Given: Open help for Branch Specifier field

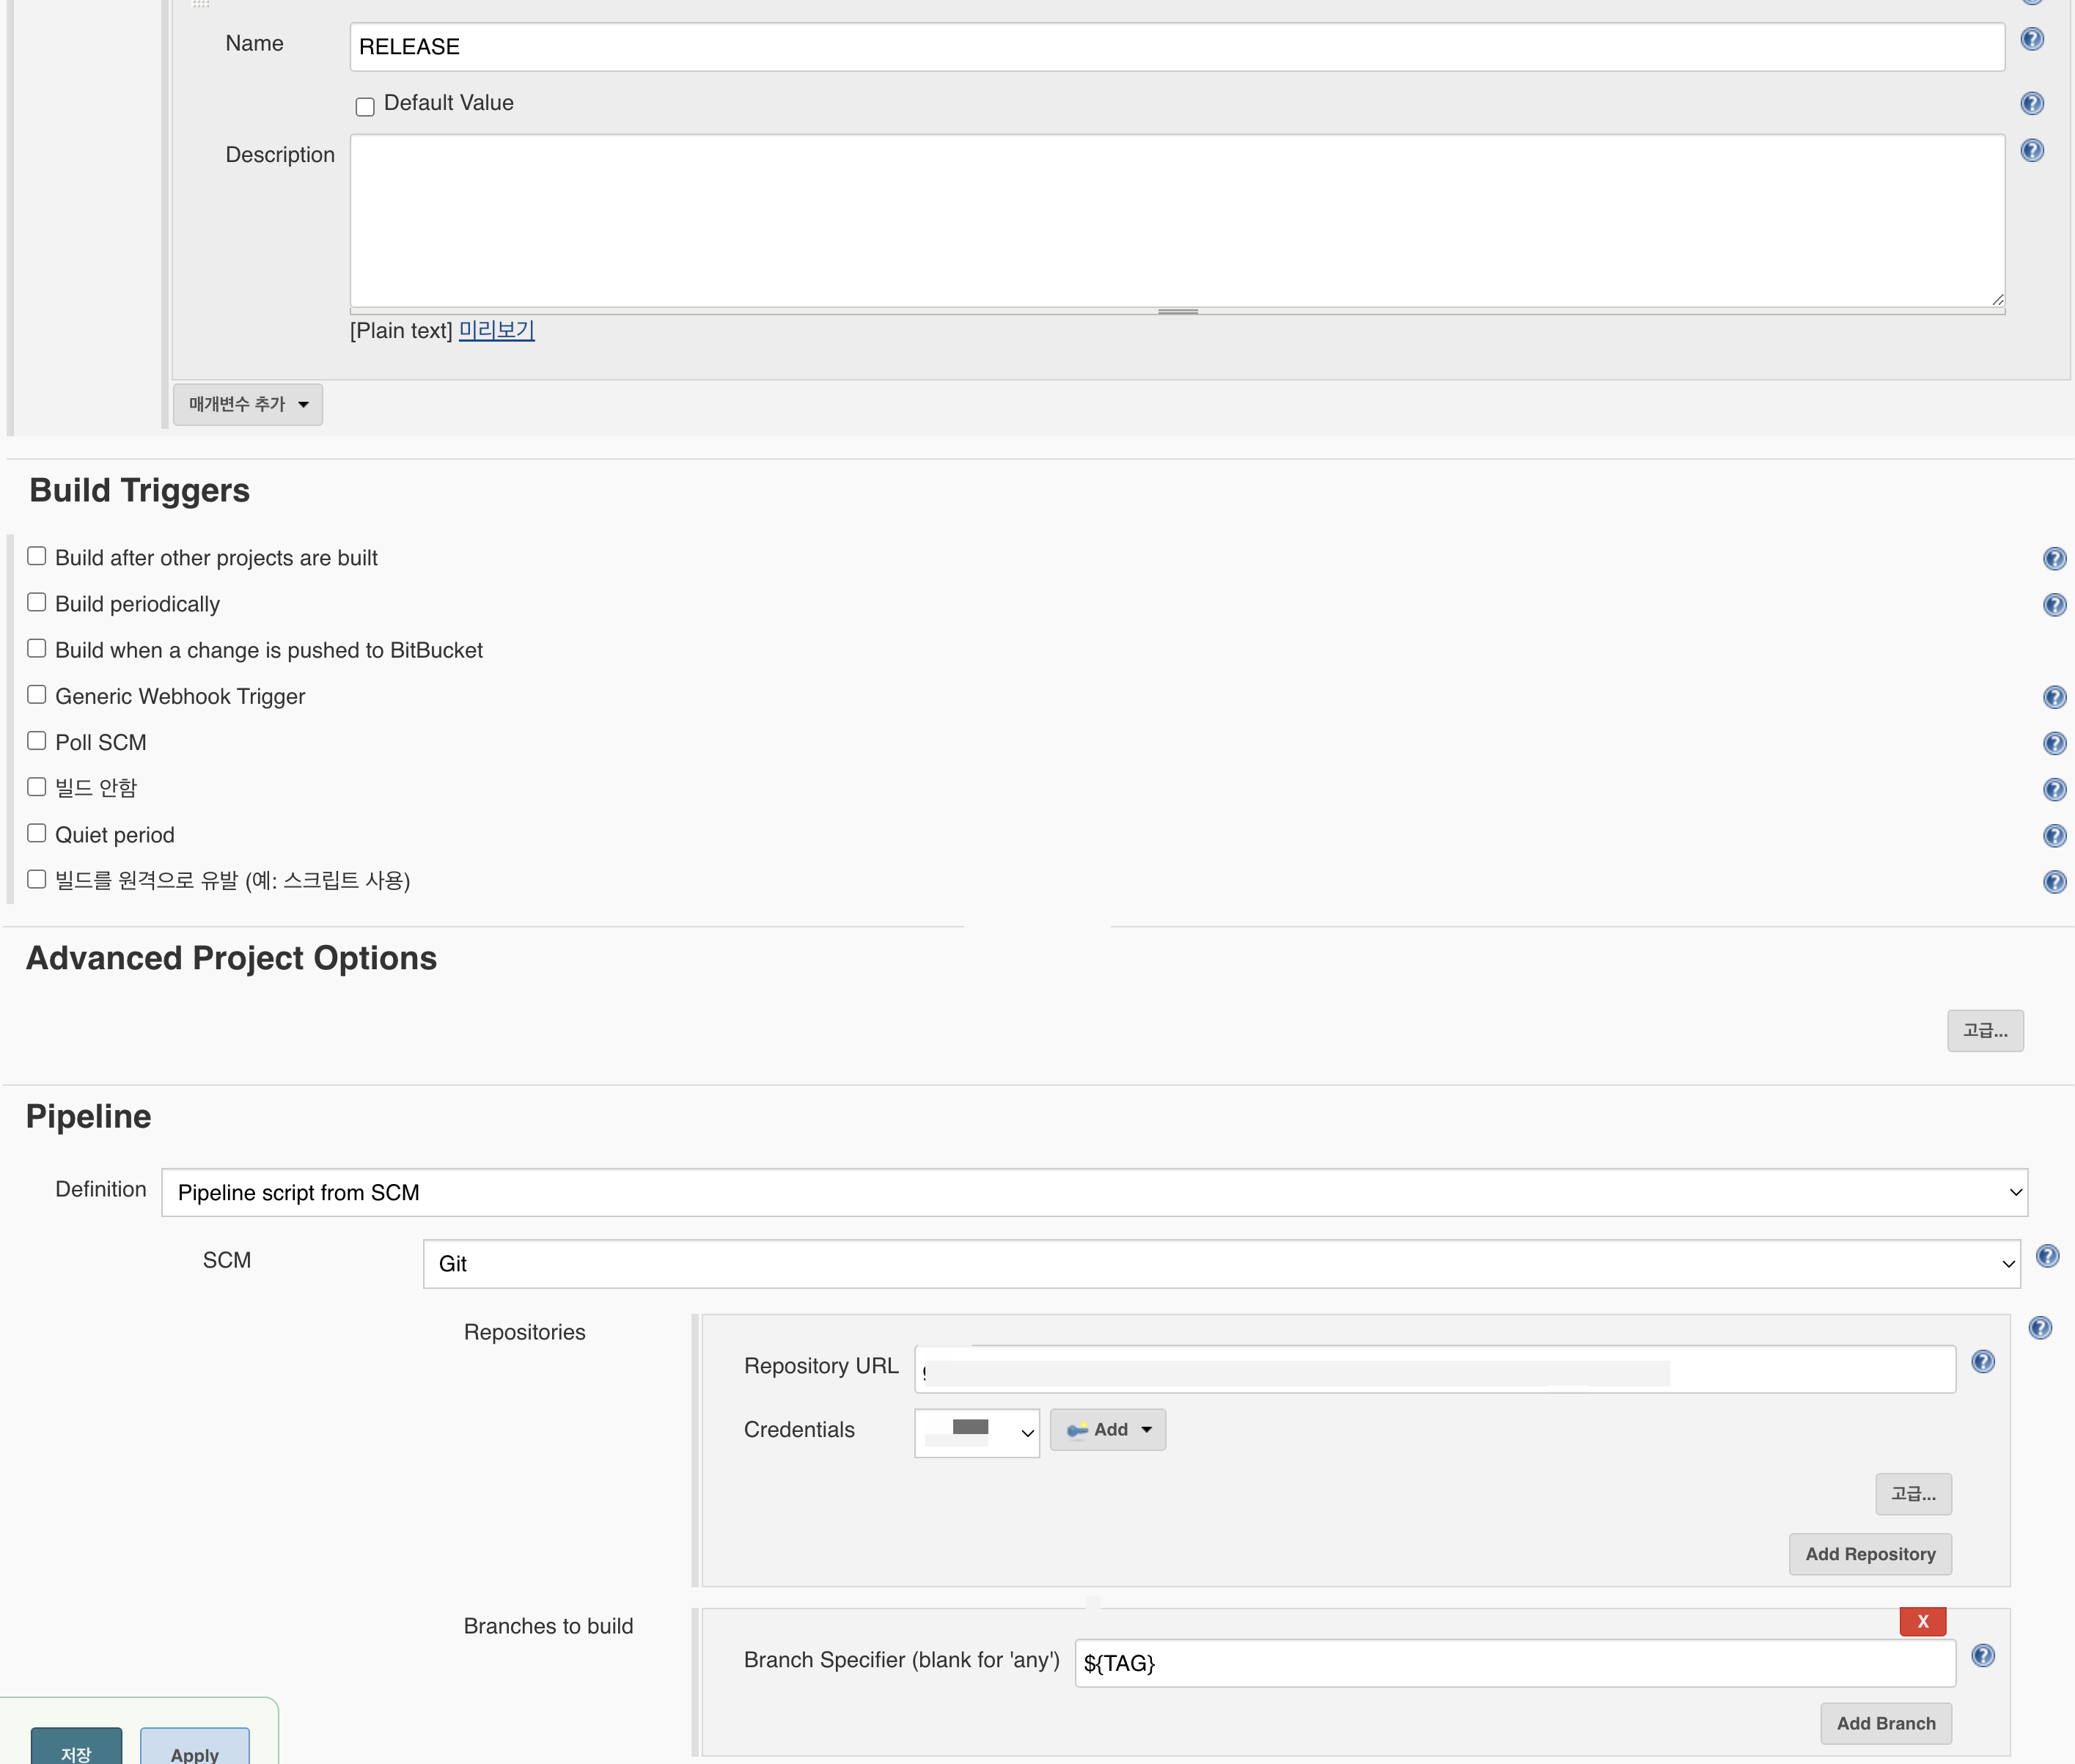Looking at the screenshot, I should [1982, 1656].
